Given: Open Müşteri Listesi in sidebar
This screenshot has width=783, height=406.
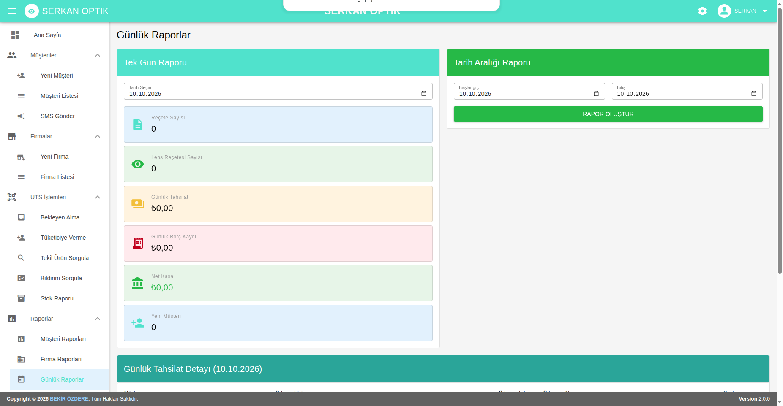Looking at the screenshot, I should pyautogui.click(x=60, y=96).
